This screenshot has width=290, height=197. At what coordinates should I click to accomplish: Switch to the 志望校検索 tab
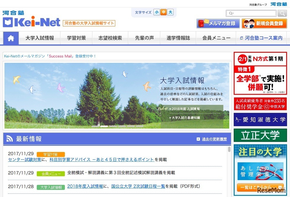point(110,38)
